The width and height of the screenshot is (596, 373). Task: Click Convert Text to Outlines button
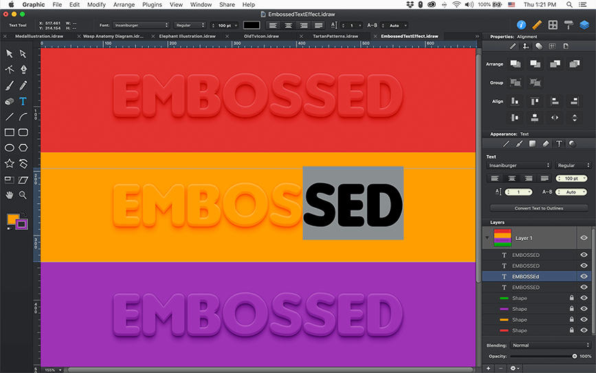[539, 209]
